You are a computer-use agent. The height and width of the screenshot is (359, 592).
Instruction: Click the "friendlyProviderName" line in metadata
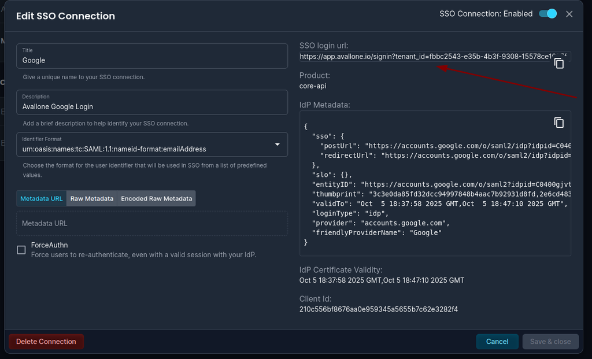(376, 232)
